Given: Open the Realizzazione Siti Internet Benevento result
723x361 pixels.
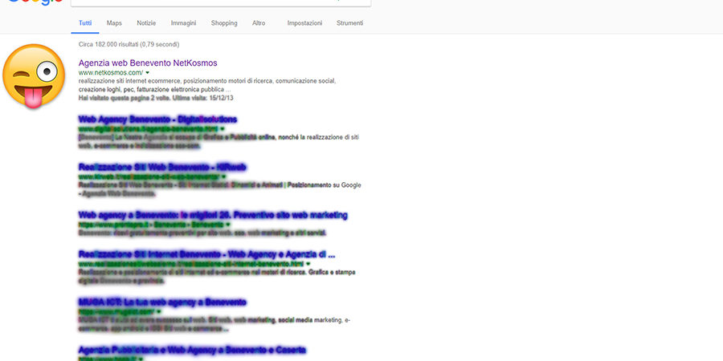Looking at the screenshot, I should tap(206, 254).
